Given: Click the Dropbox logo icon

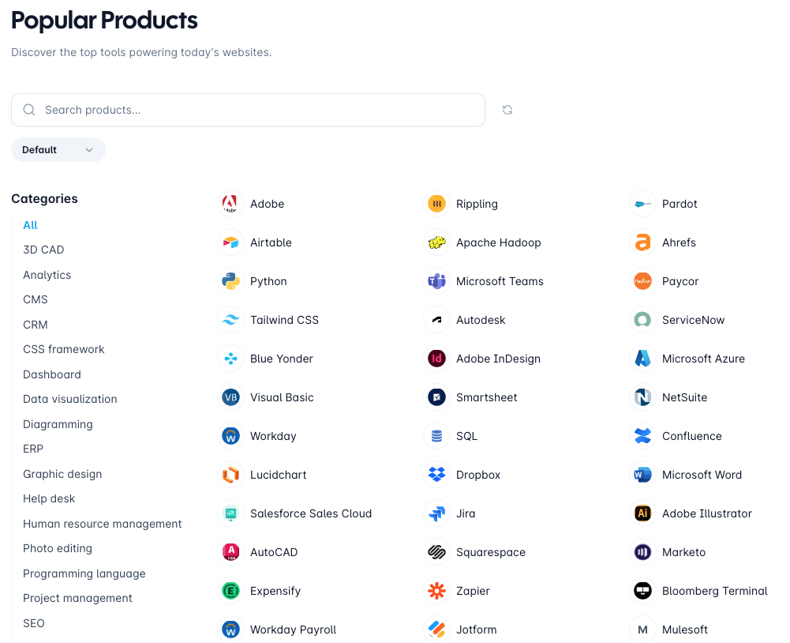Looking at the screenshot, I should click(436, 475).
